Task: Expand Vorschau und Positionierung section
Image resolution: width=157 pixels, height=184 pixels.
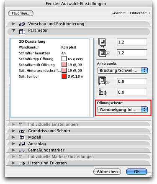Action: click(x=13, y=24)
